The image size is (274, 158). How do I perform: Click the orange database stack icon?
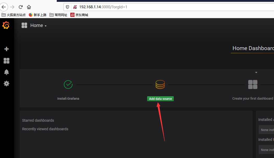coord(160,85)
